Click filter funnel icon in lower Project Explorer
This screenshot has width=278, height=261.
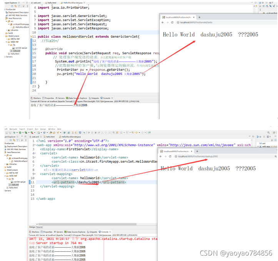pos(17,140)
